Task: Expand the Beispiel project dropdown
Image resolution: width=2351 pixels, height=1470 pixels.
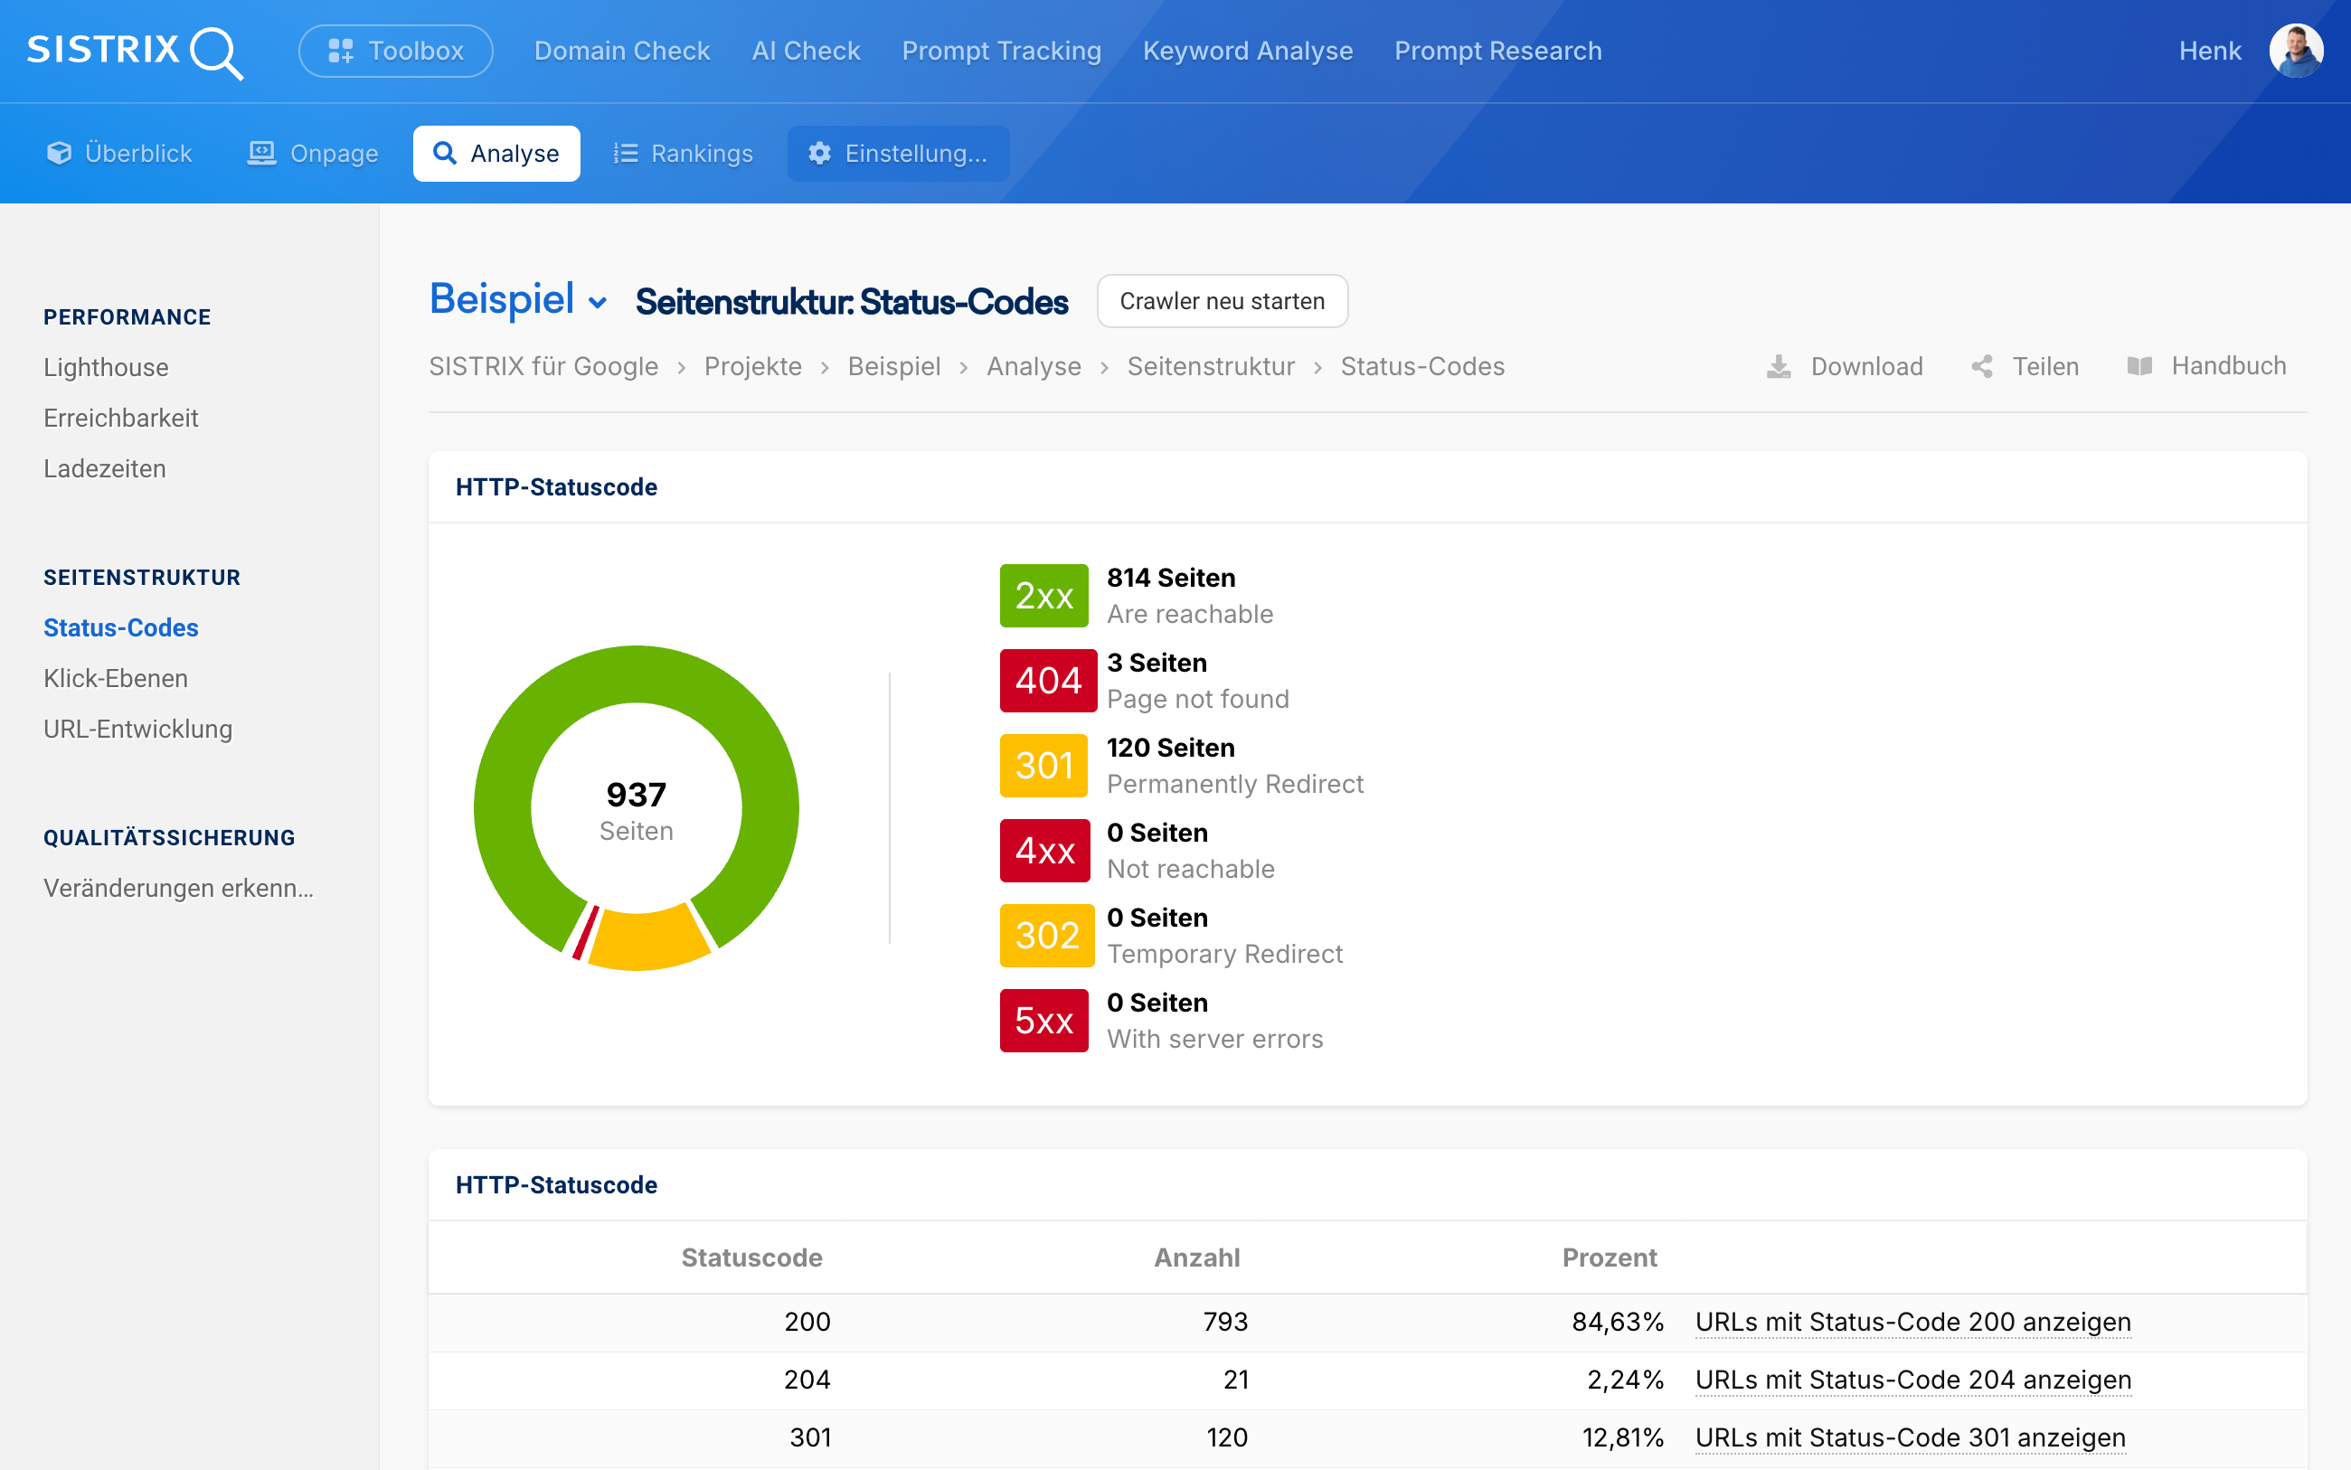Action: (598, 302)
